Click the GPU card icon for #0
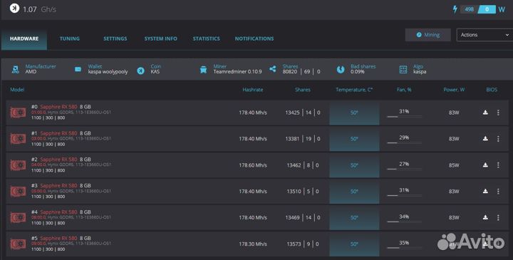This screenshot has width=513, height=260. coord(18,113)
